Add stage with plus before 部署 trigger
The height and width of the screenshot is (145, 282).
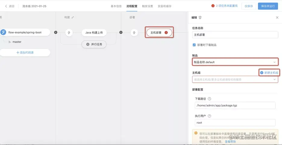[x=121, y=32]
